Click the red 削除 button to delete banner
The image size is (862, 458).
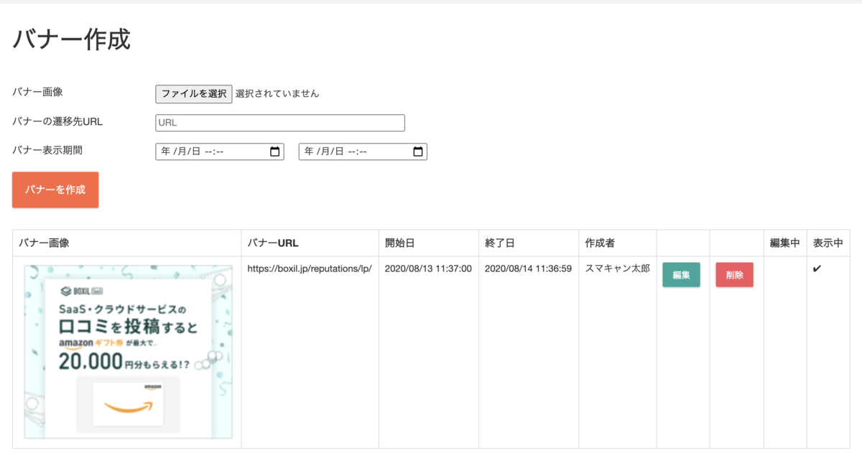click(x=734, y=274)
